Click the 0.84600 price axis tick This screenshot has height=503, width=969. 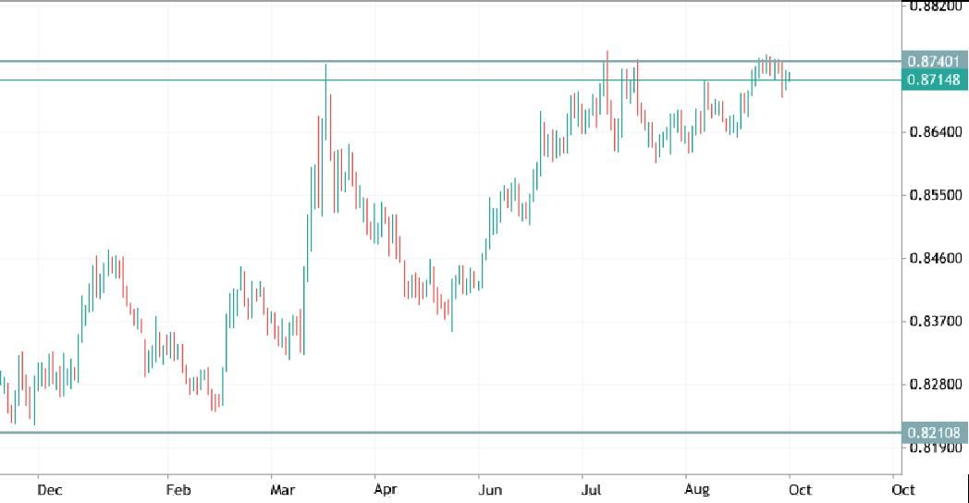point(934,258)
